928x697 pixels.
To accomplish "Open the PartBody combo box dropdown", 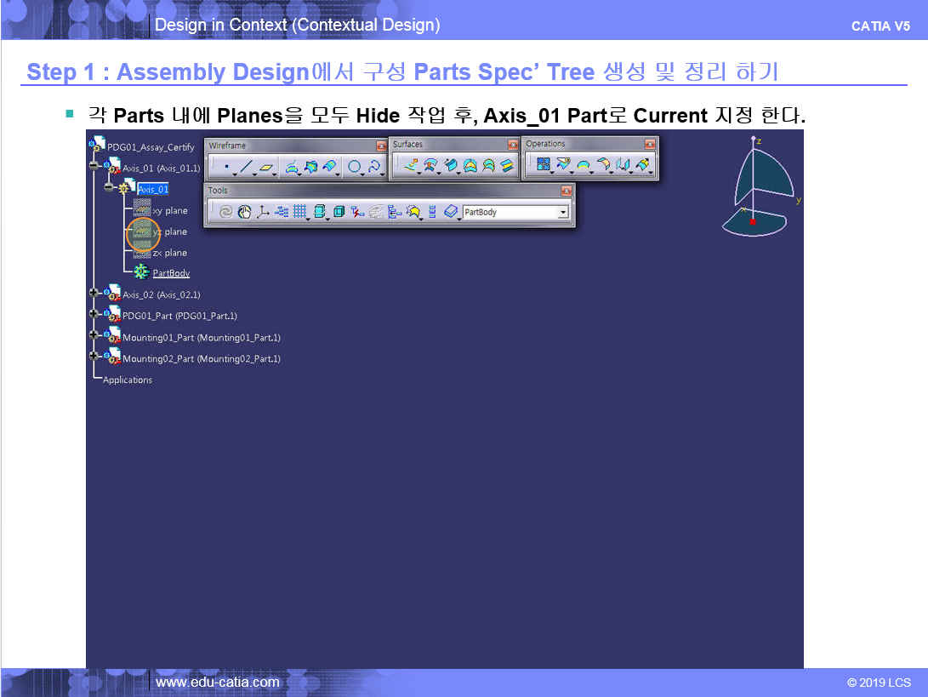I will pos(563,213).
